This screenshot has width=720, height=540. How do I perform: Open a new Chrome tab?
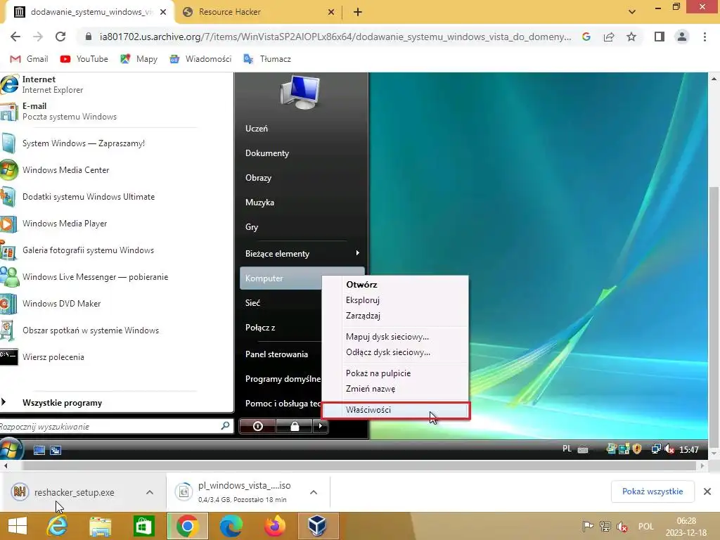(x=358, y=12)
